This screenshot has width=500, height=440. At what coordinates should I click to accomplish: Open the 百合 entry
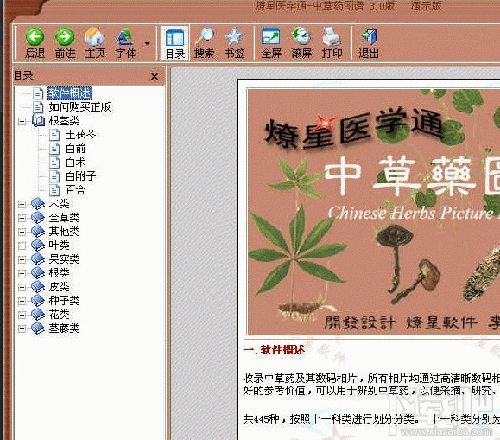[x=76, y=190]
